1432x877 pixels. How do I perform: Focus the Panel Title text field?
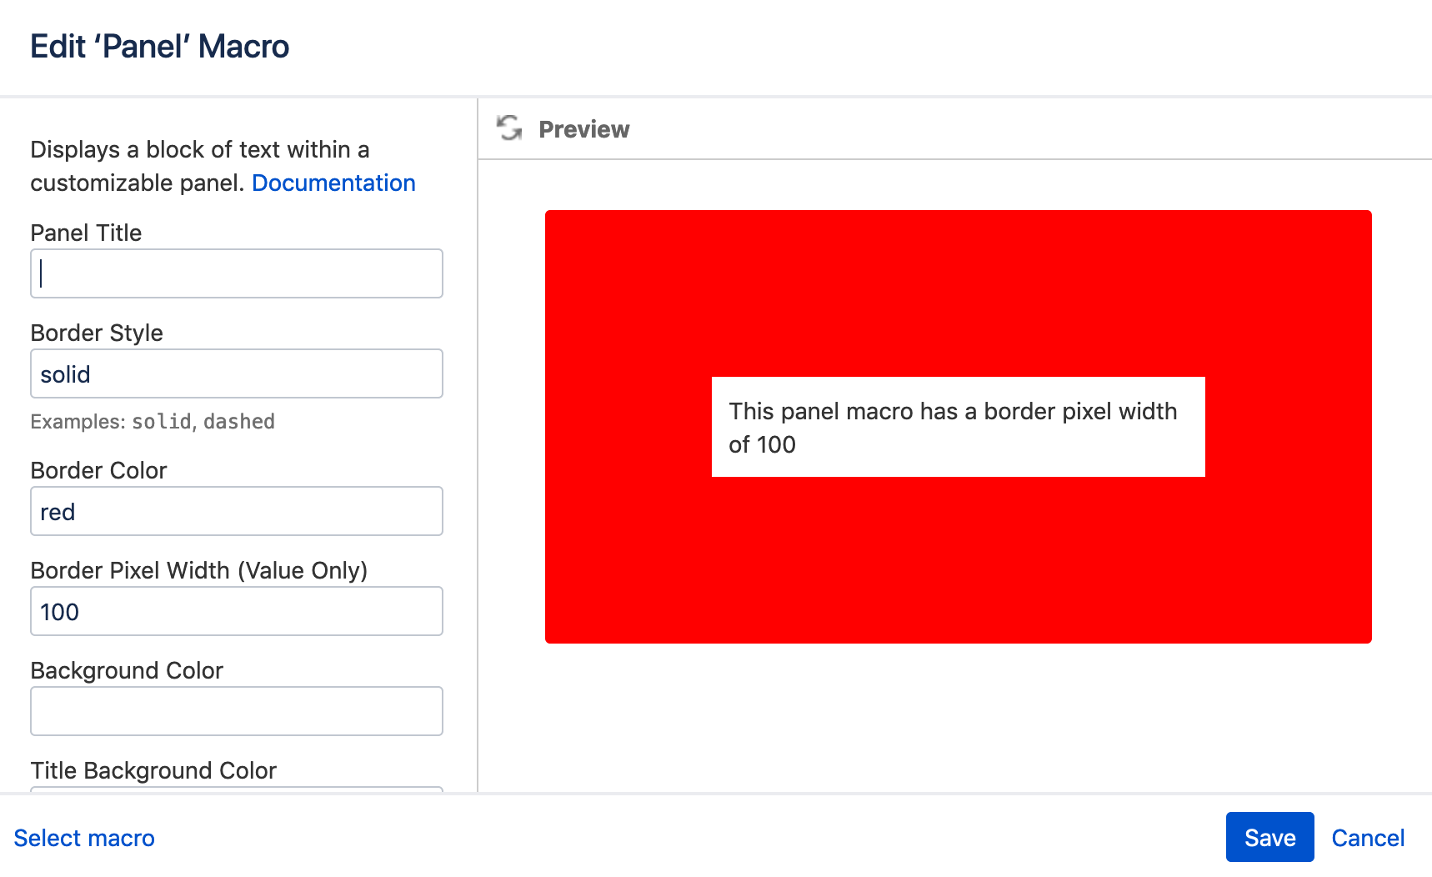(237, 273)
